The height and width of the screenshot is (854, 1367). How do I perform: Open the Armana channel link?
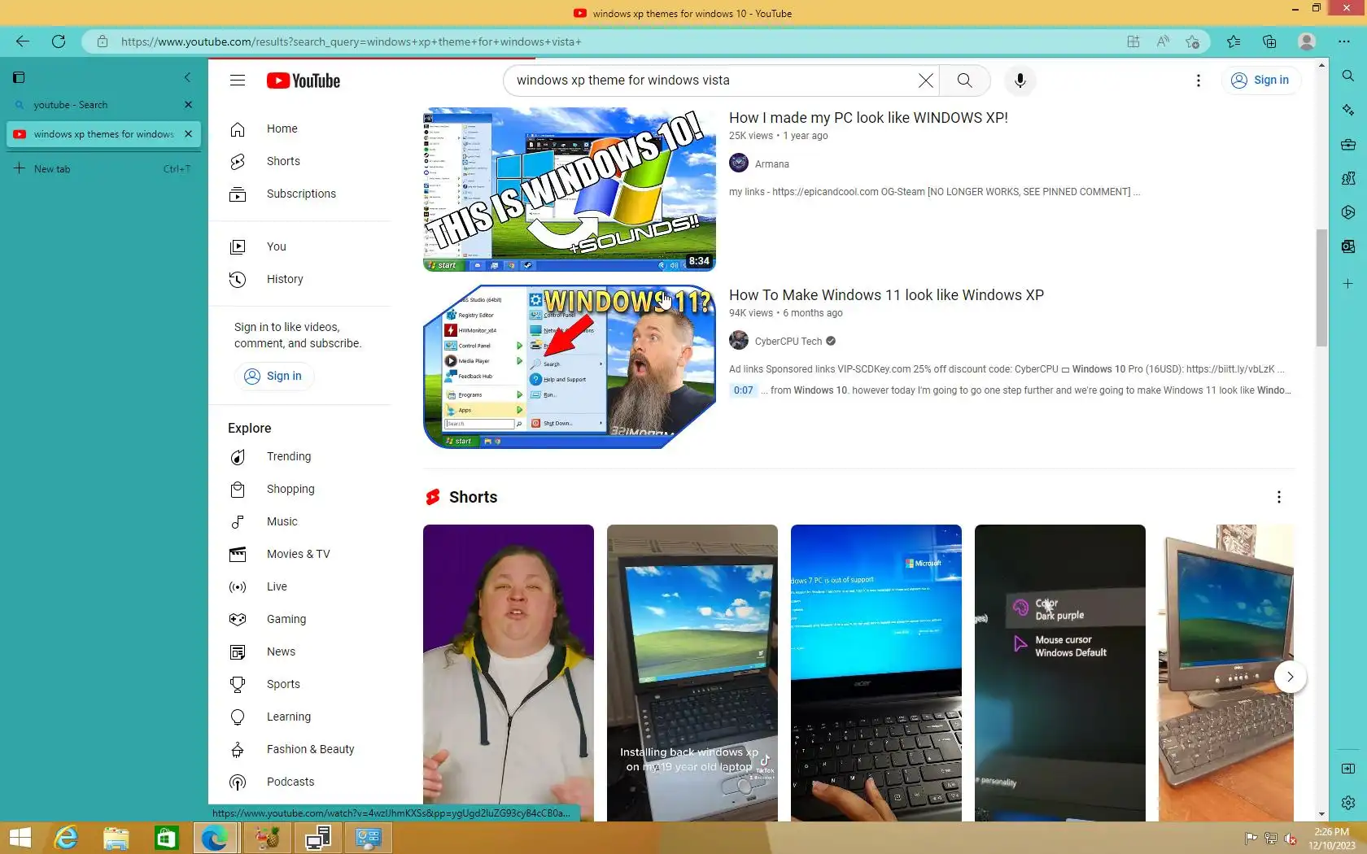click(771, 163)
